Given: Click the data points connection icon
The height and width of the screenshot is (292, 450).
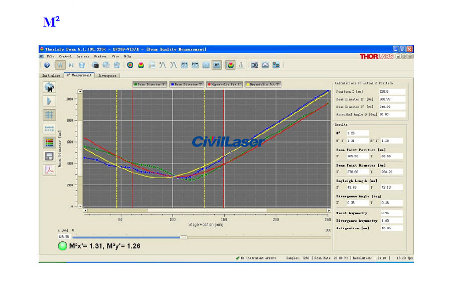Looking at the screenshot, I should pyautogui.click(x=50, y=128).
